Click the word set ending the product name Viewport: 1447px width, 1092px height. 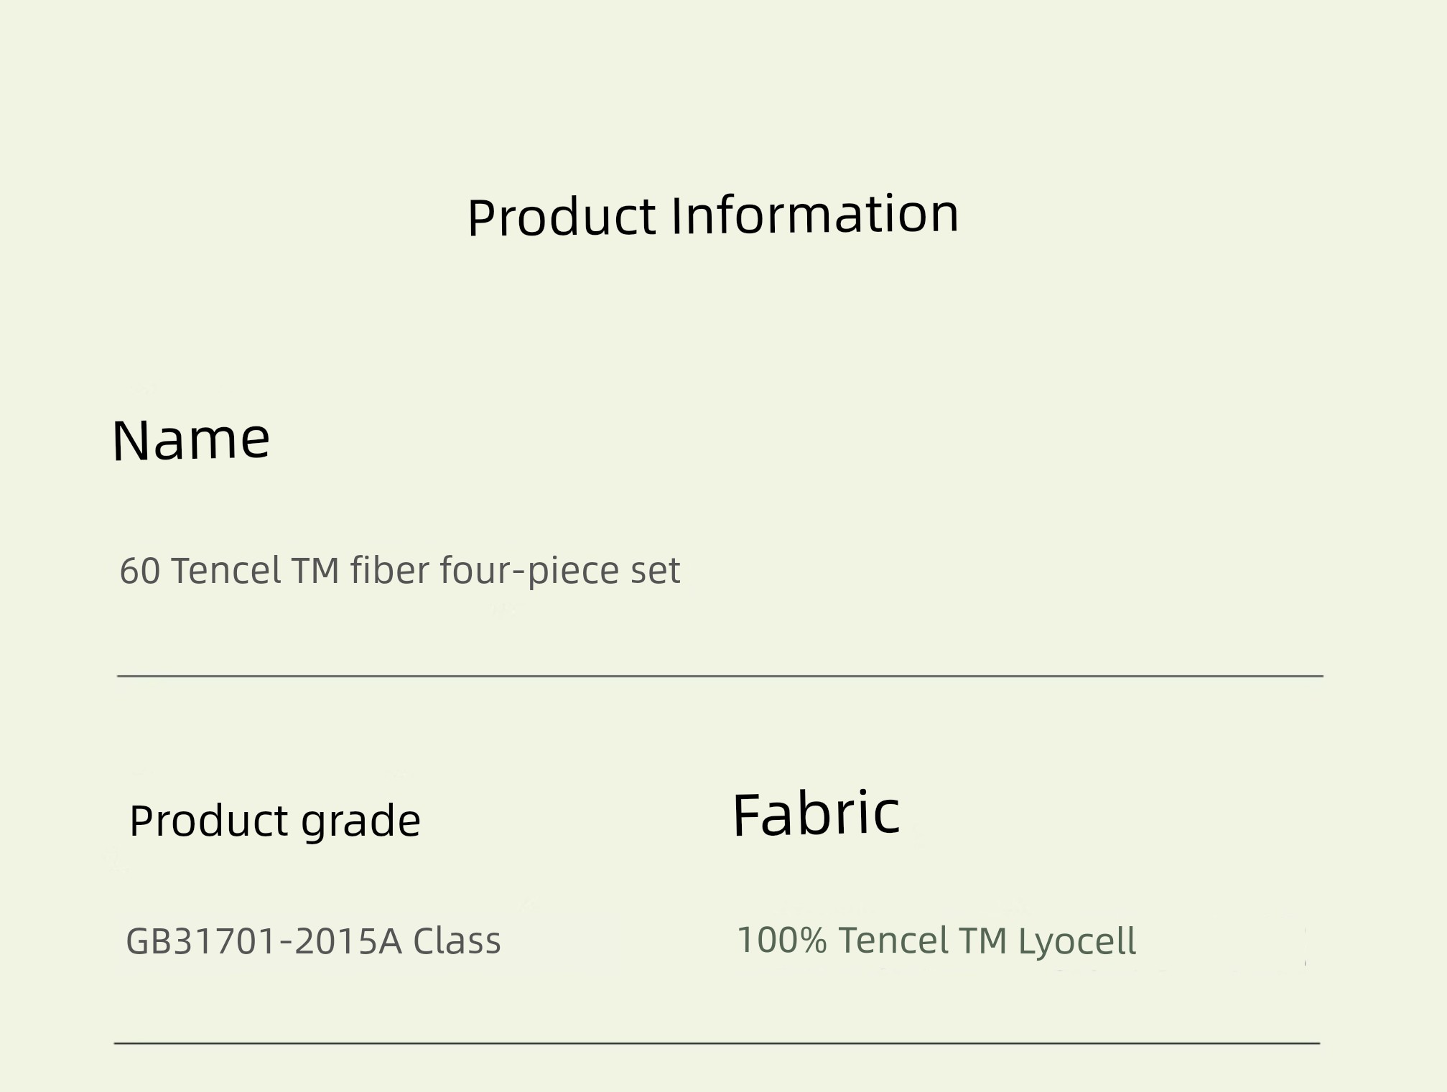[655, 572]
